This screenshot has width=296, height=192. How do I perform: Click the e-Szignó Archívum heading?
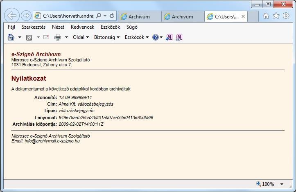pos(36,54)
